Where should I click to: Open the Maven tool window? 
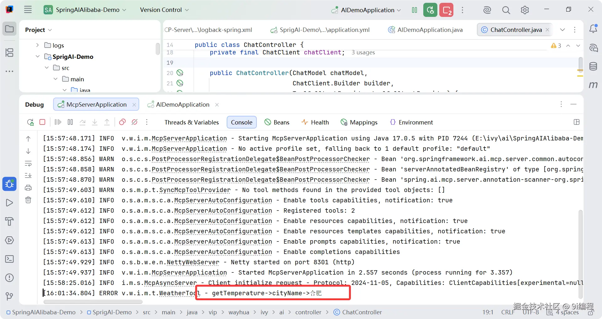[593, 85]
